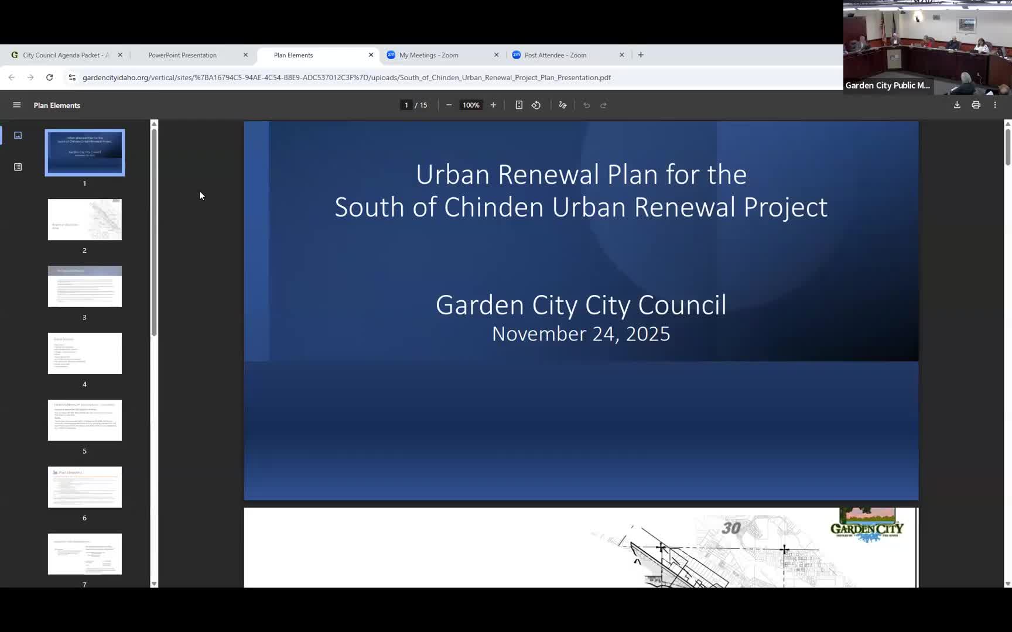Enable the annotate drawing tool
The width and height of the screenshot is (1012, 632).
click(562, 105)
